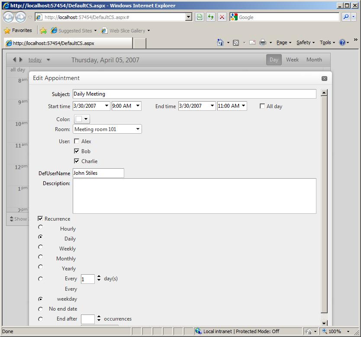Click the browser Back arrow button
This screenshot has height=337, width=361.
coord(9,17)
